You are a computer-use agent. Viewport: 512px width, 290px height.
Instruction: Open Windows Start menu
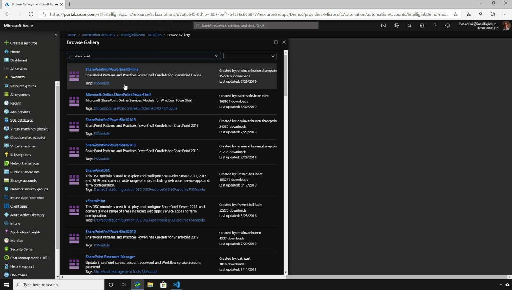[6, 285]
